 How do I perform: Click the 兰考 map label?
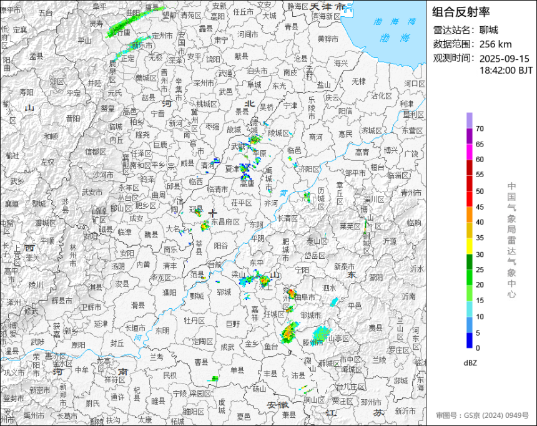(157, 357)
